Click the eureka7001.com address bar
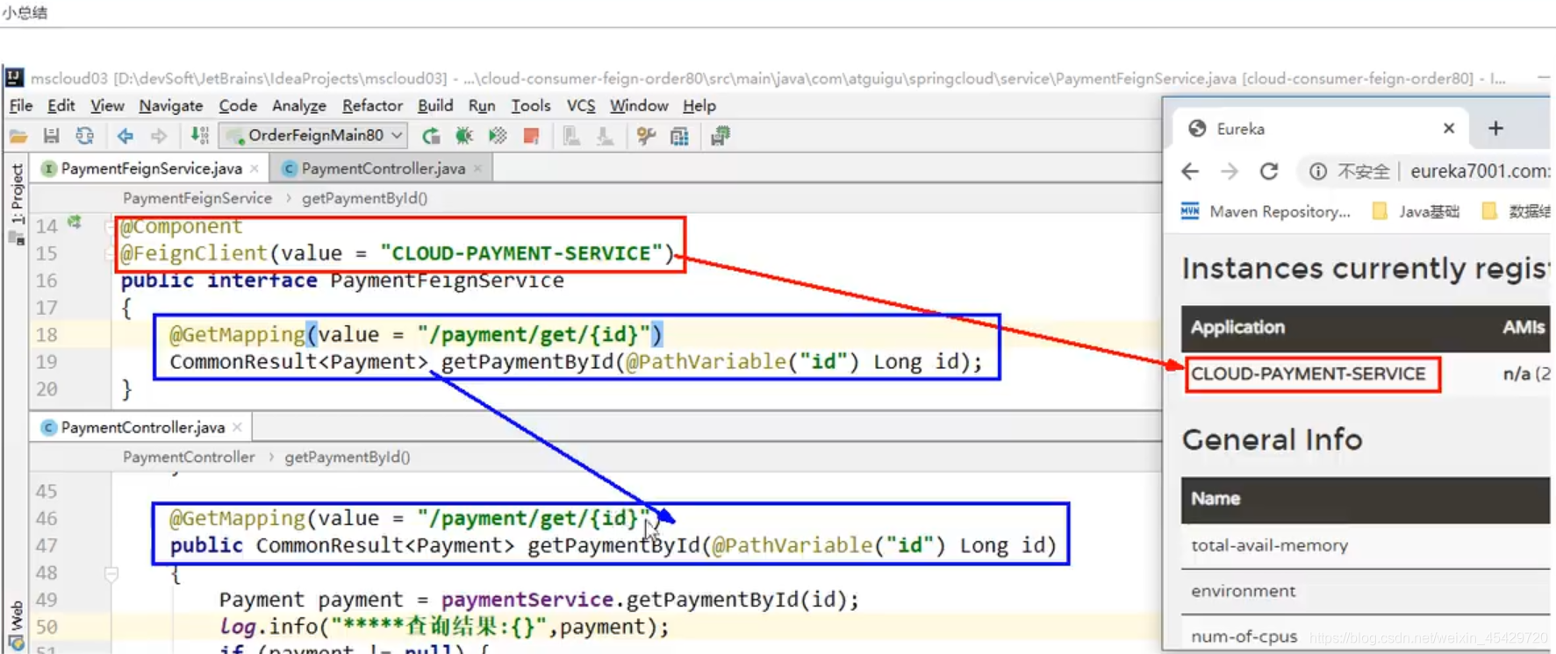Viewport: 1556px width, 654px height. 1479,171
